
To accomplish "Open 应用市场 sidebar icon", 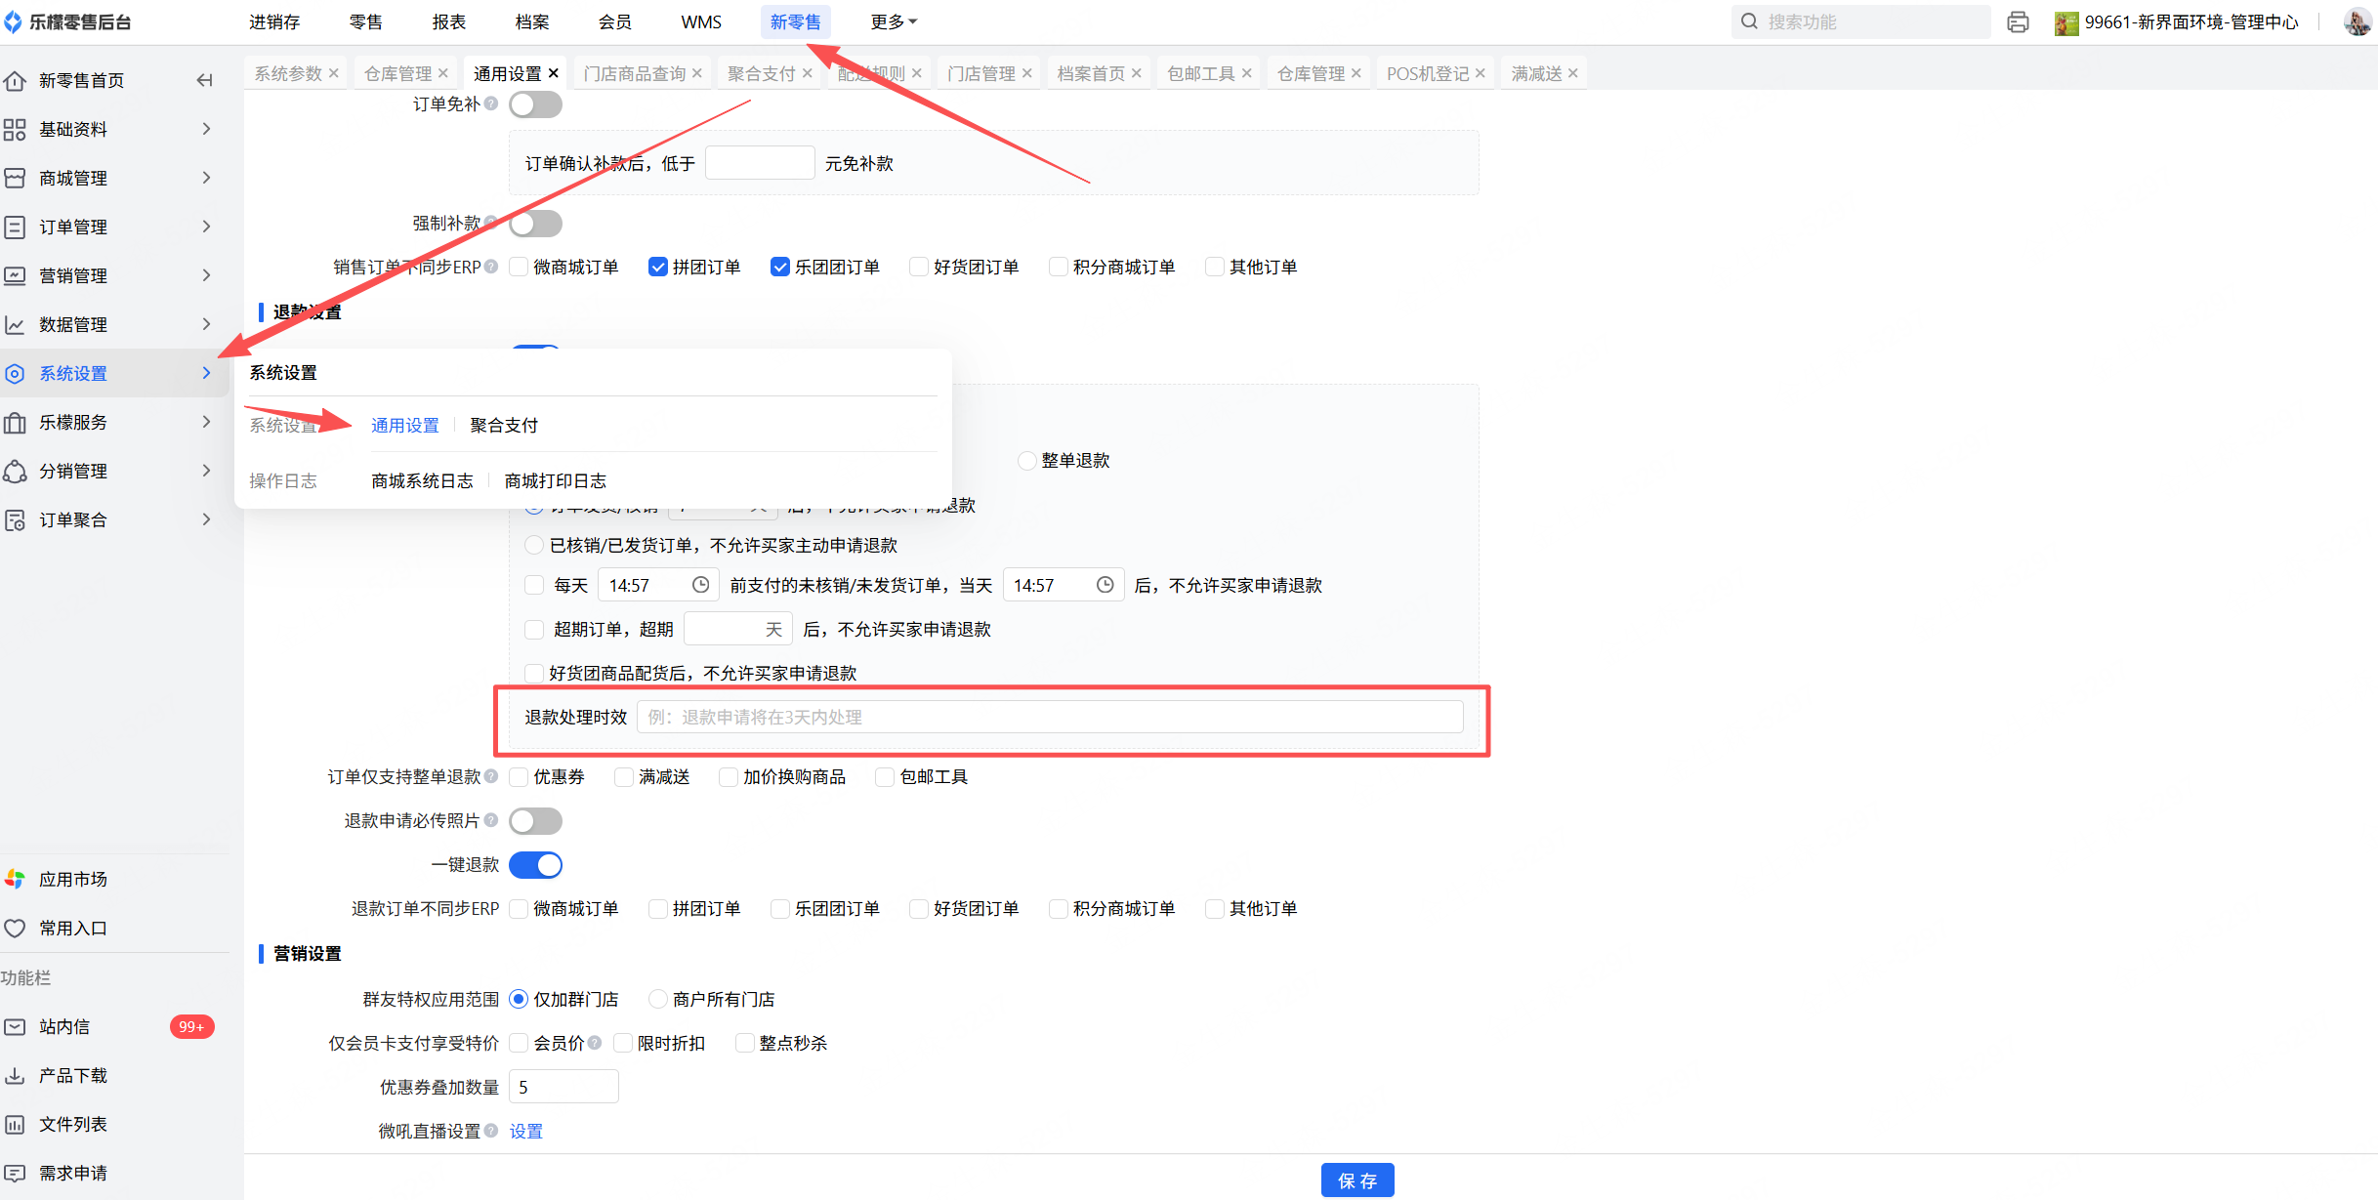I will pyautogui.click(x=16, y=879).
